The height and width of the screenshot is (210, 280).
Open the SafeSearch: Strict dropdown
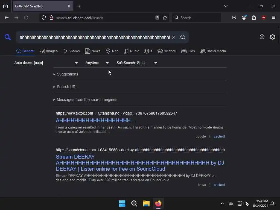[x=137, y=63]
